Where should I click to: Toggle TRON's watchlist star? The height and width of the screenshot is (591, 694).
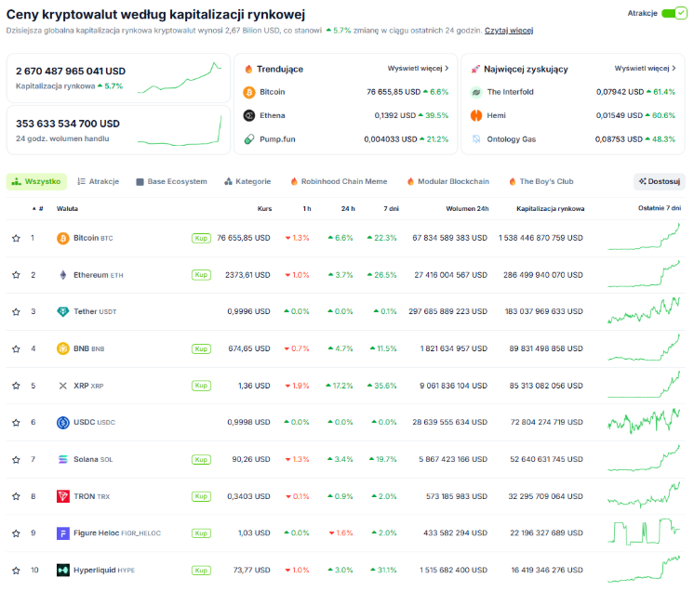coord(17,496)
